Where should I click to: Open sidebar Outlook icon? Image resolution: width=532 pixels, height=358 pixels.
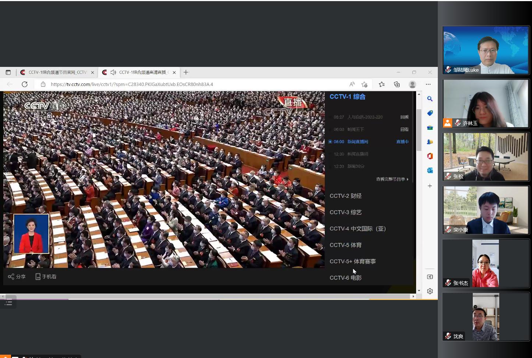pos(430,171)
